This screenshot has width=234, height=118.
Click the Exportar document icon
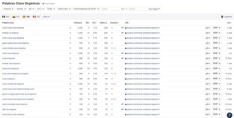tap(222, 17)
